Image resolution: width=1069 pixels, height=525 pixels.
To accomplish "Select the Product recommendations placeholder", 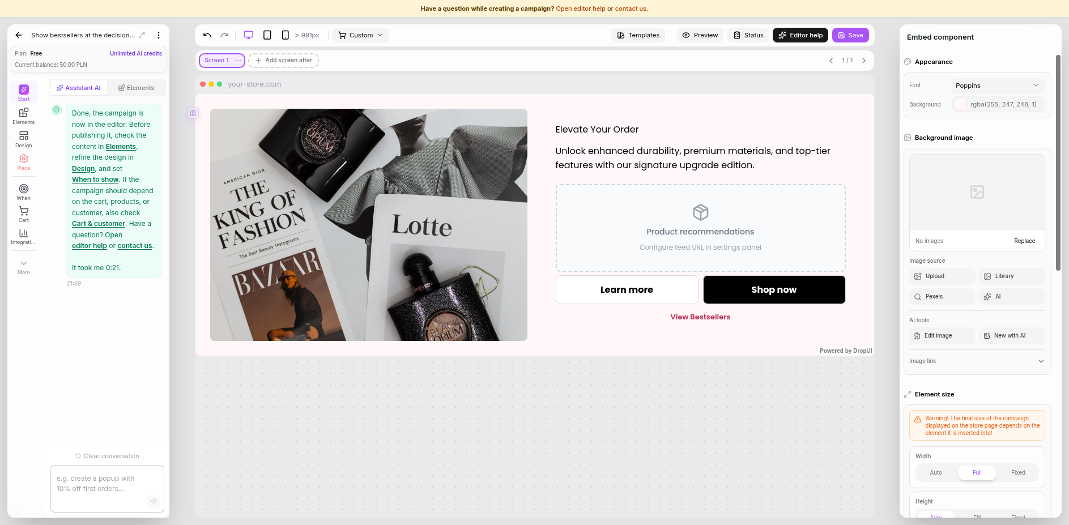I will coord(700,228).
